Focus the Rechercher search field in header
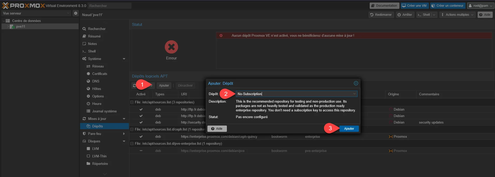The height and width of the screenshot is (177, 495). (109, 6)
